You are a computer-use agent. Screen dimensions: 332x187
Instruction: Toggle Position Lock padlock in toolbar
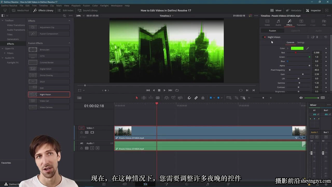[203, 98]
